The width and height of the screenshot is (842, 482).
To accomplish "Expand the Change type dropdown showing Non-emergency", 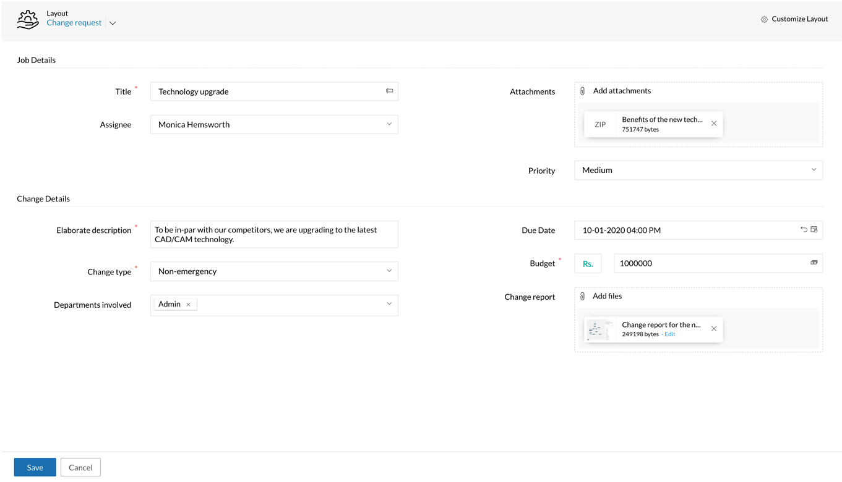I will pos(274,271).
